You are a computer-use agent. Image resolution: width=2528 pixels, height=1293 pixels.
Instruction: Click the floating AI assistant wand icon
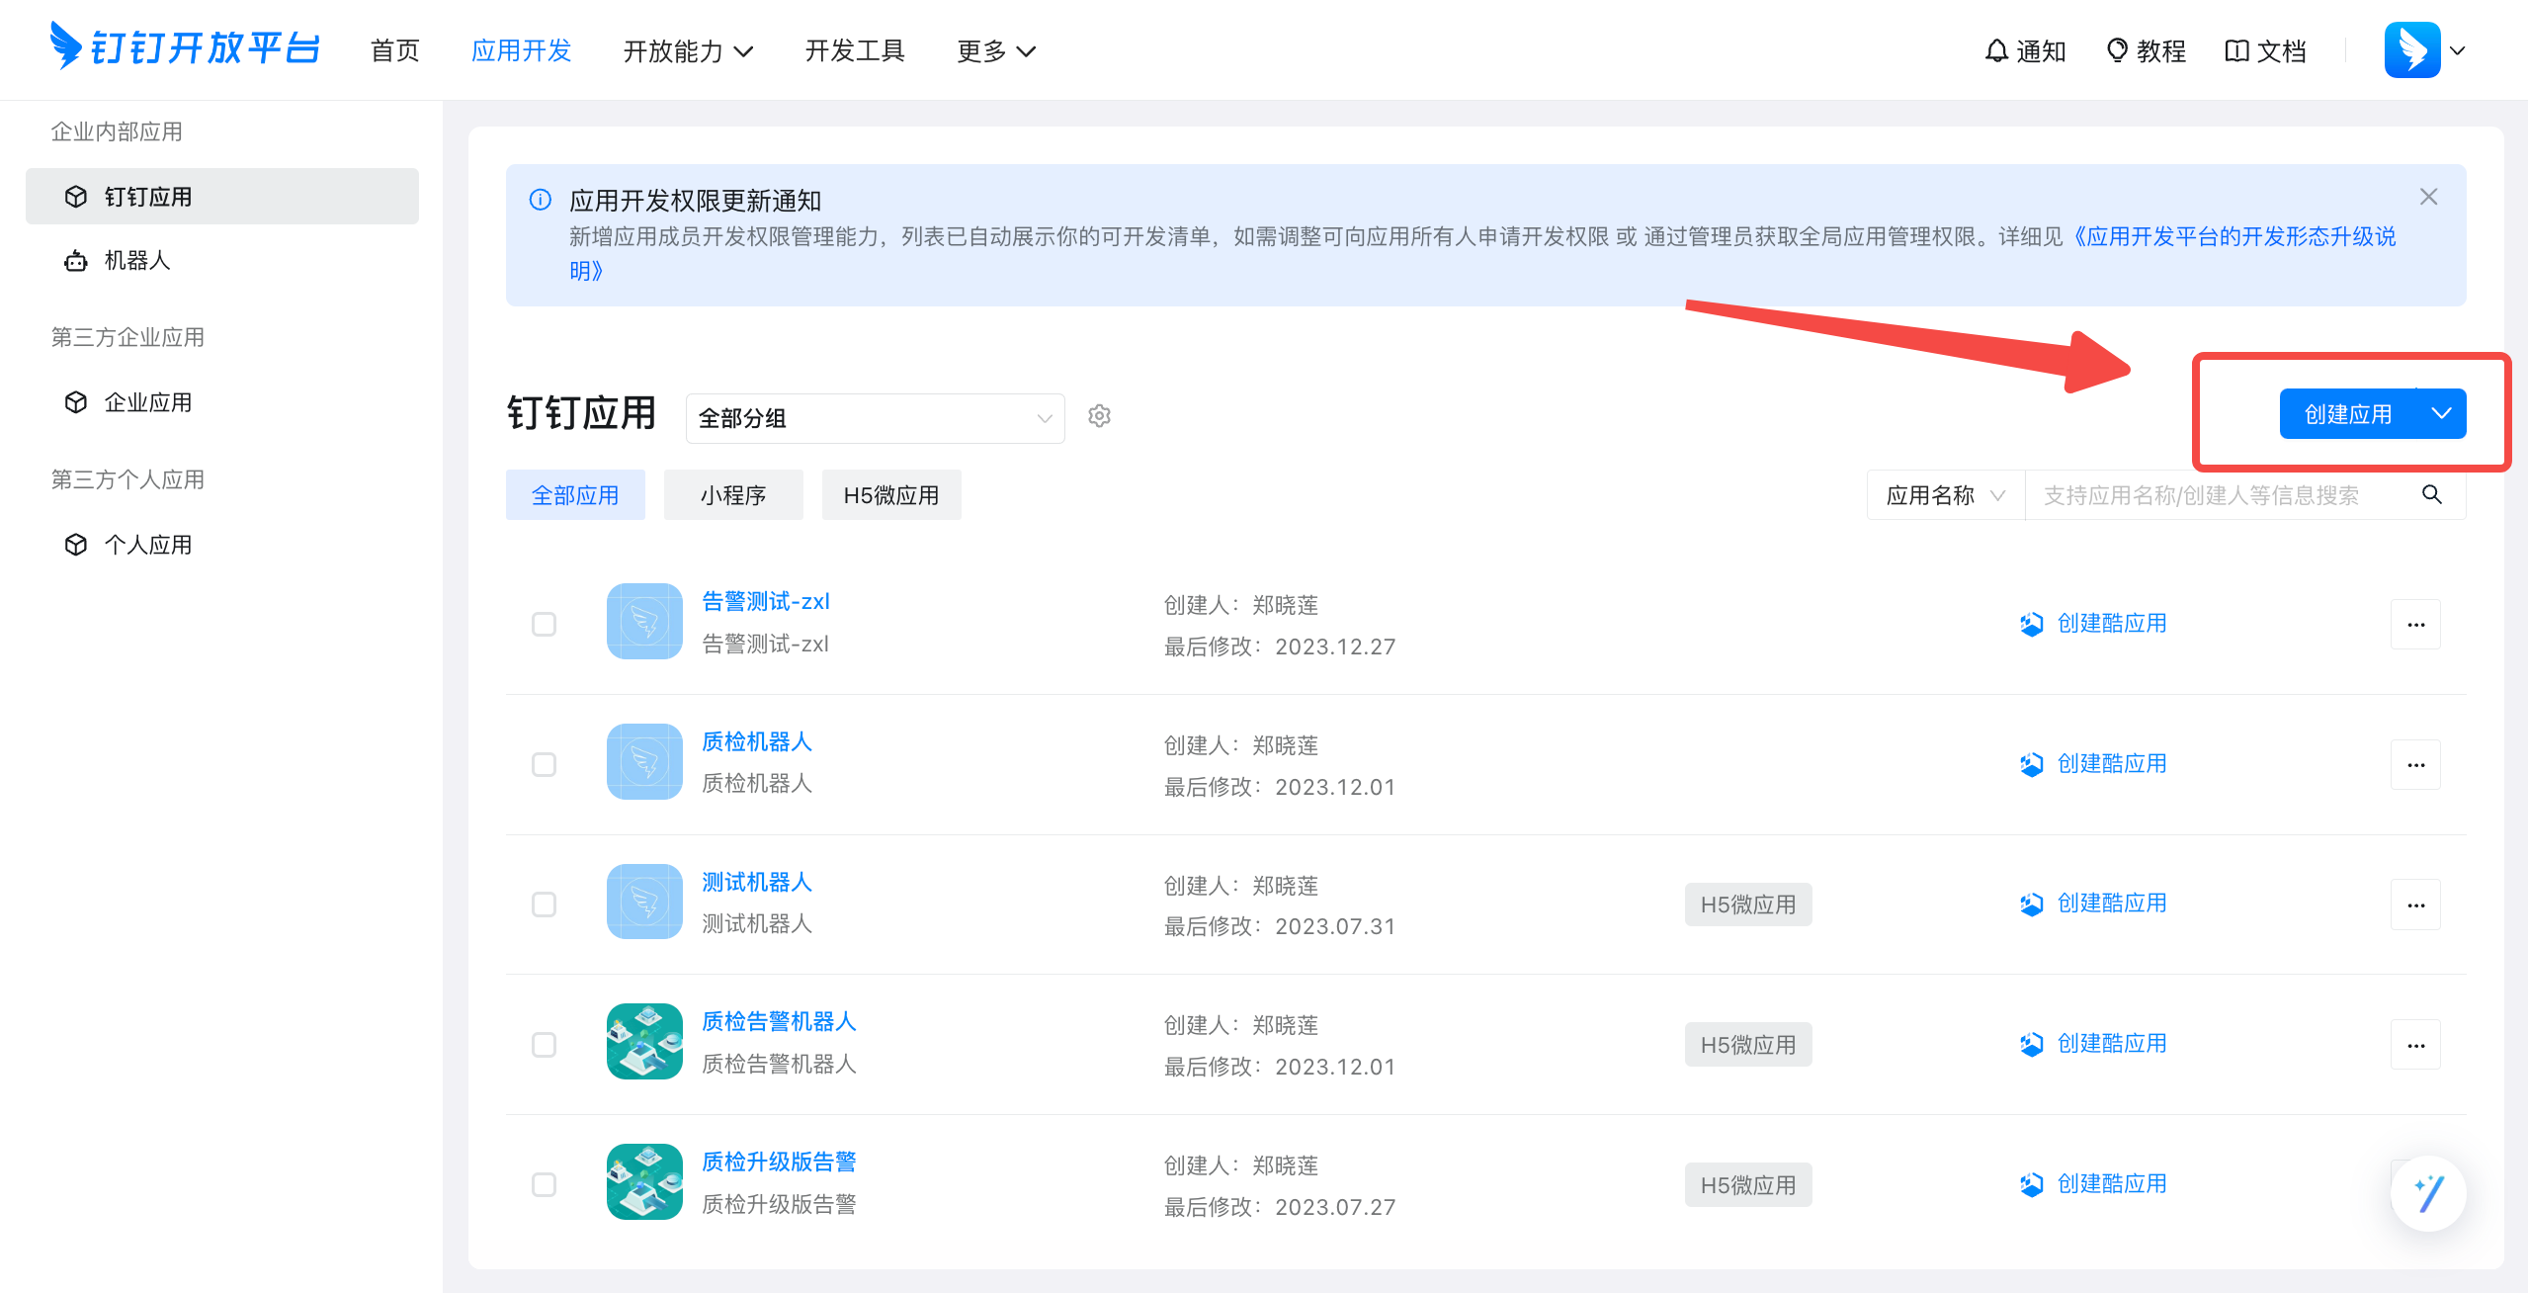(x=2428, y=1192)
